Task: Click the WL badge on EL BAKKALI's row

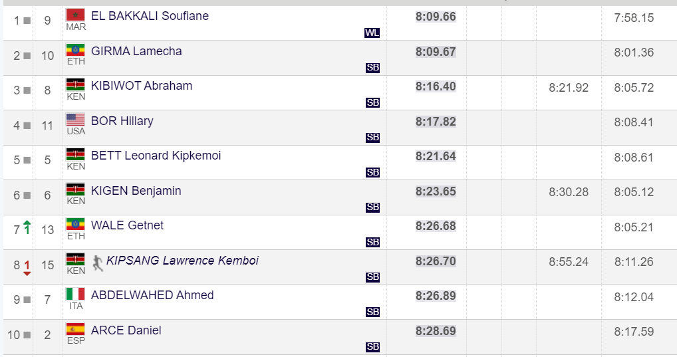Action: [372, 33]
